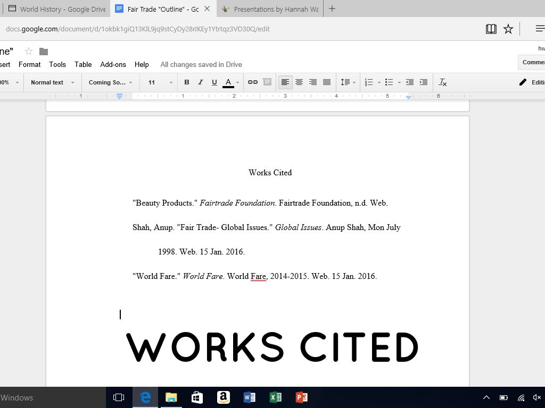Center align the text

(299, 82)
